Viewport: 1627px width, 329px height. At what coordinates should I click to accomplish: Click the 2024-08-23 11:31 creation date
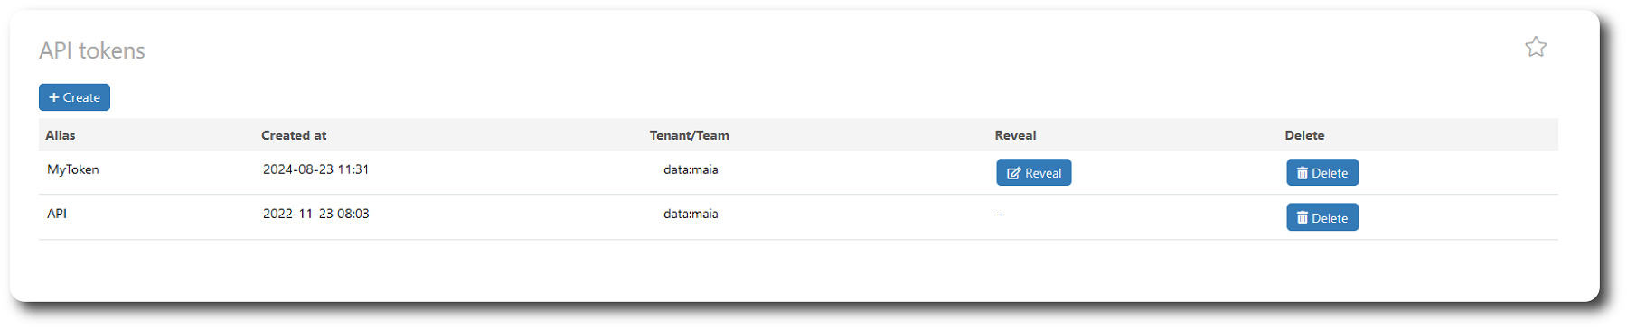[x=315, y=169]
